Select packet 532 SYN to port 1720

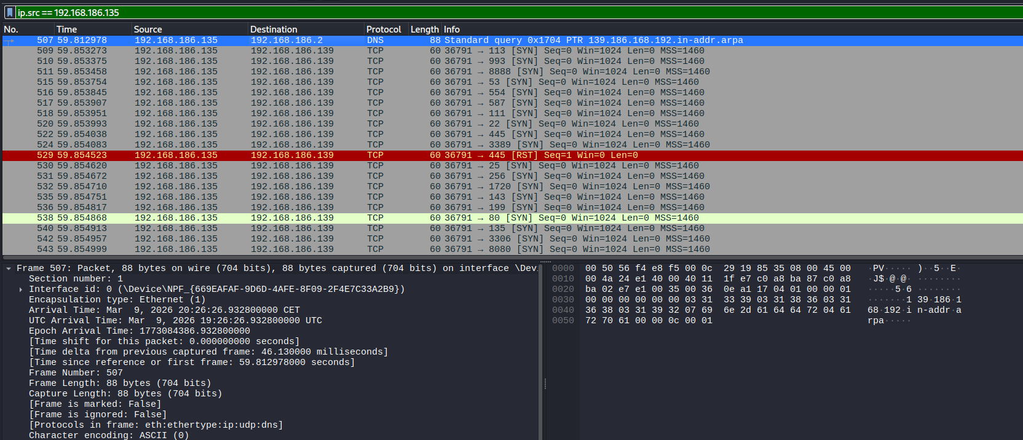[513, 186]
